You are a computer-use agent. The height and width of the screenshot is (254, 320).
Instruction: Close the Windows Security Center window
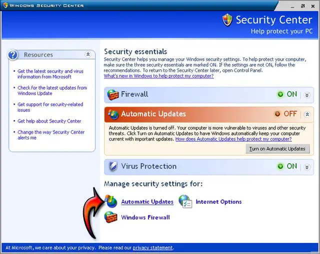point(313,6)
